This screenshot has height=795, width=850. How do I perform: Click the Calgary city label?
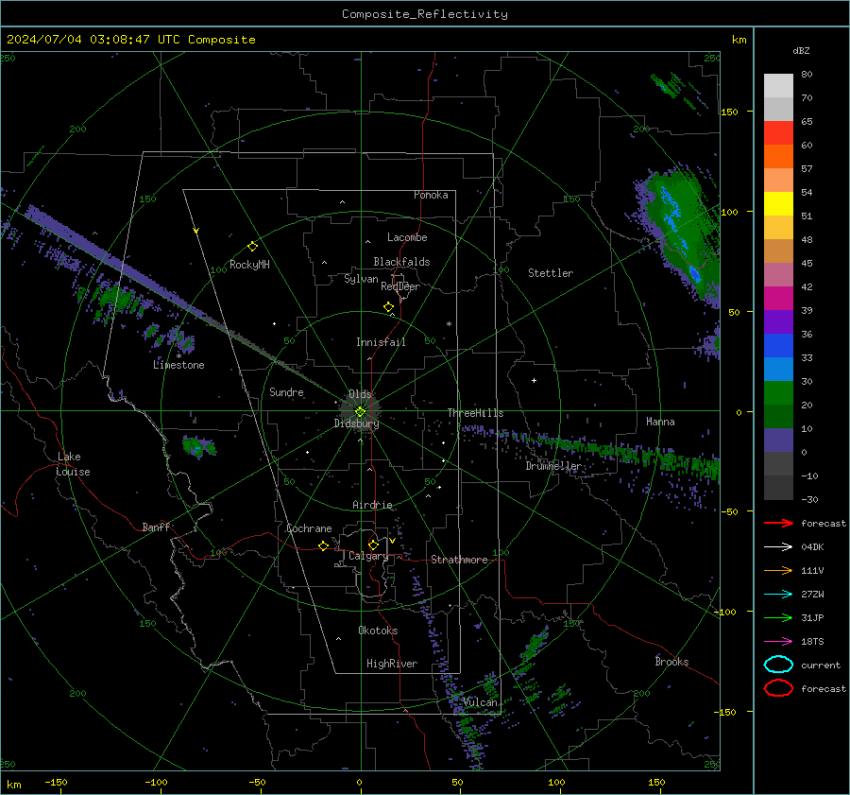368,556
